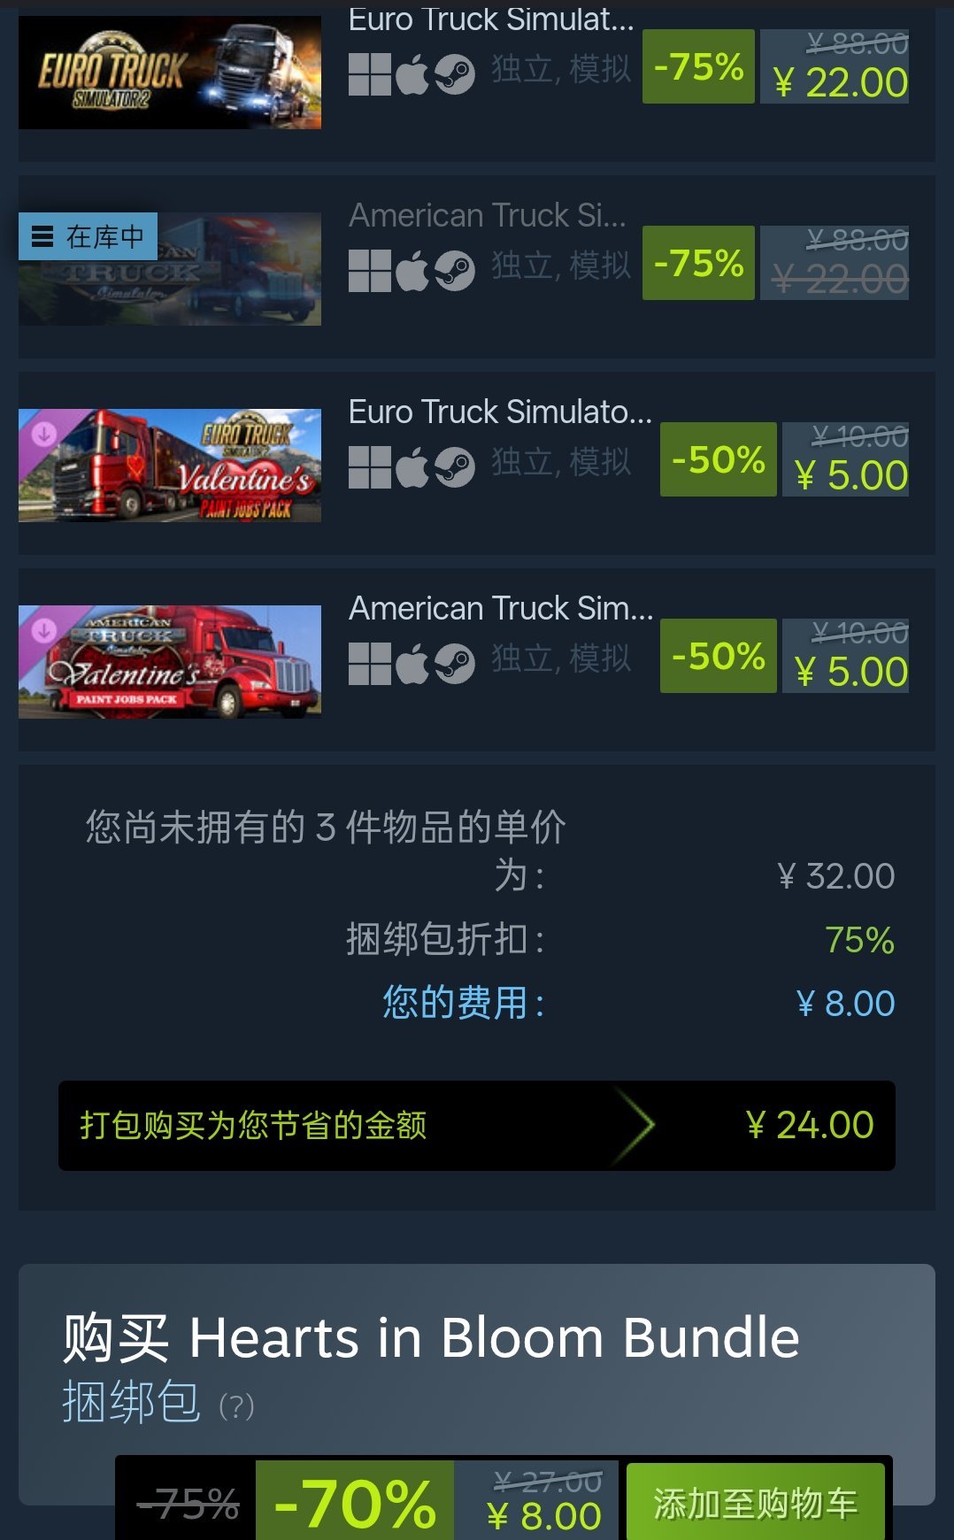Screen dimensions: 954x1540
Task: Click Windows icon on Euro Truck Simulator 2 row
Action: click(x=369, y=74)
